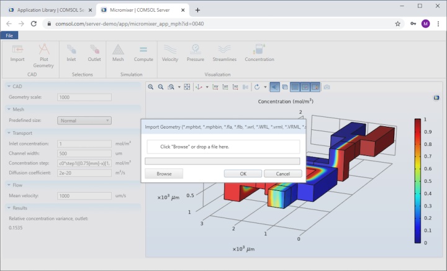Click the default 3D view axes icon
This screenshot has width=447, height=271.
click(199, 87)
